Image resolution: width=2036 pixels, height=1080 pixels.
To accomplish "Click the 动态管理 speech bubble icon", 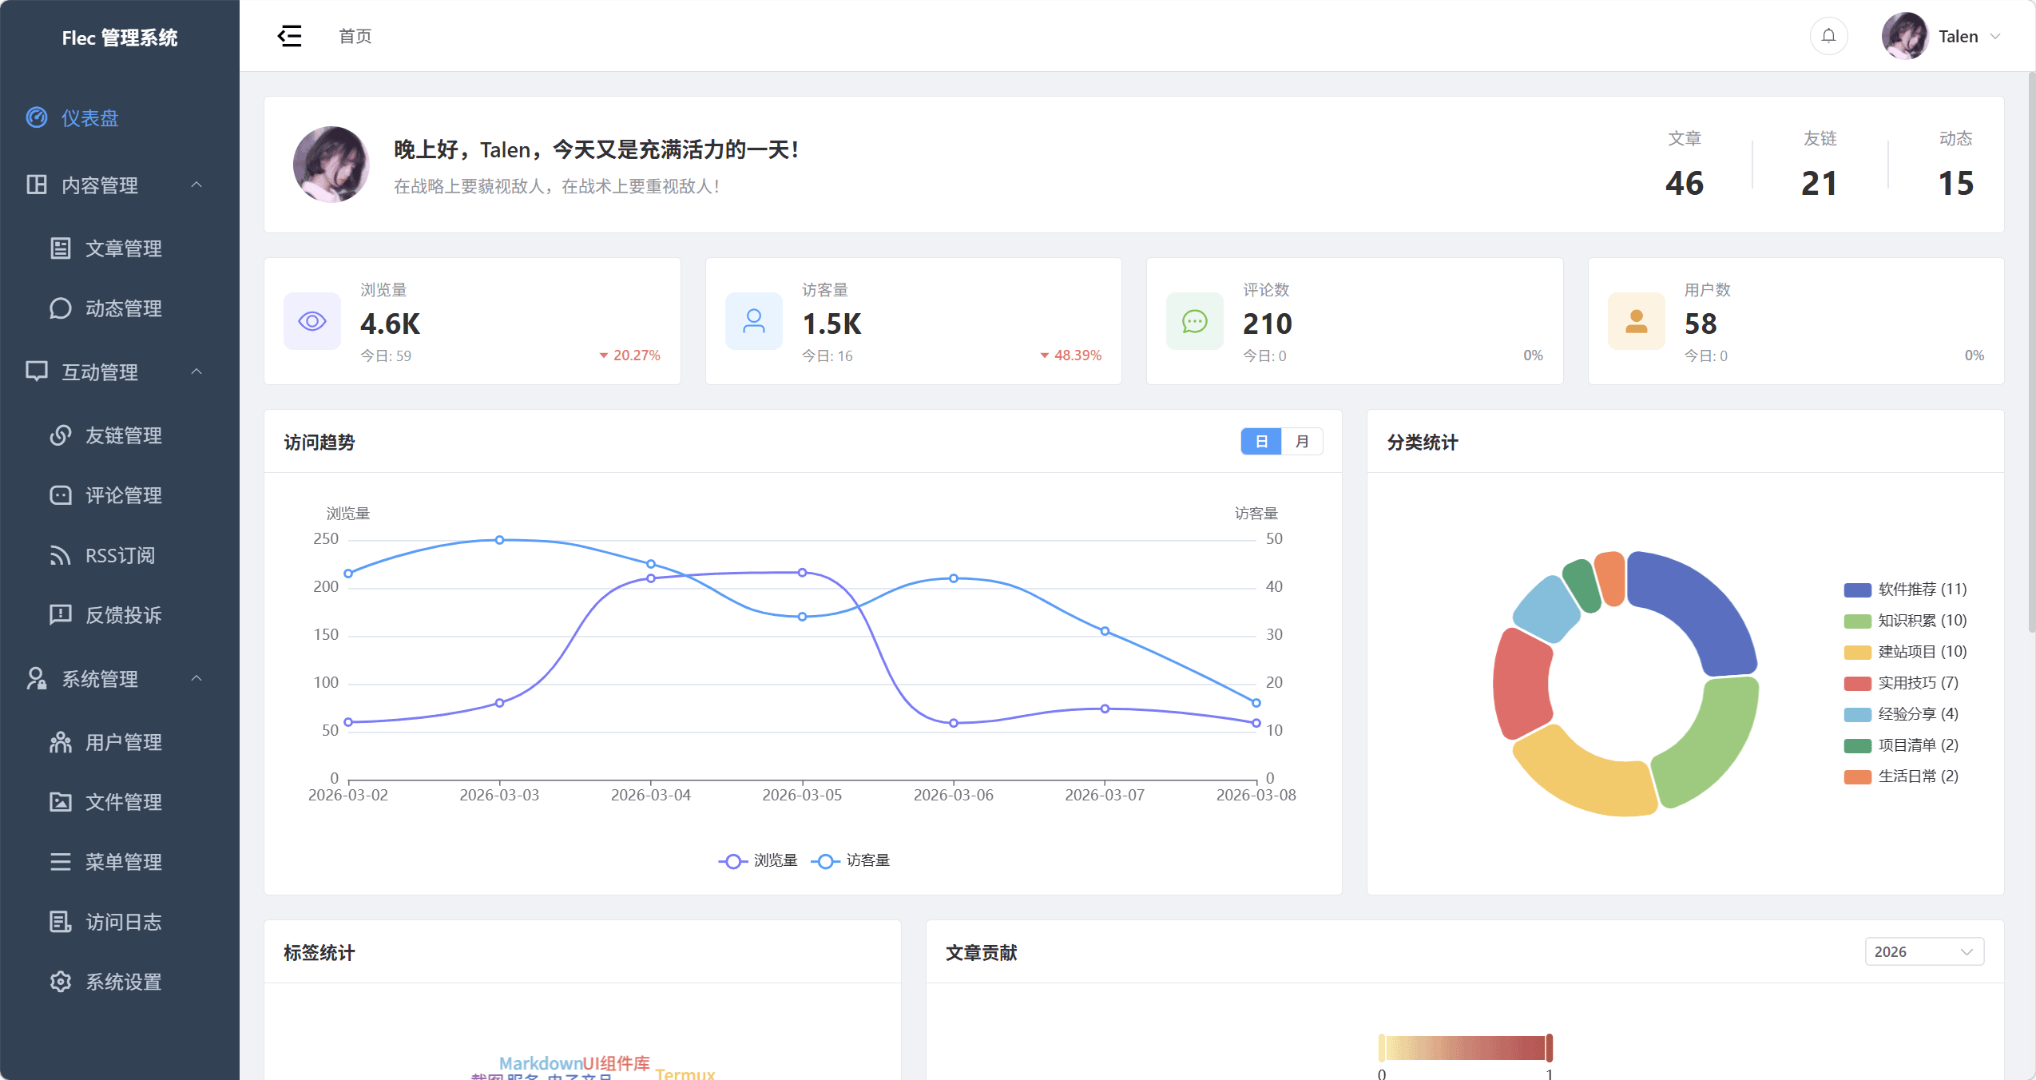I will pos(61,308).
